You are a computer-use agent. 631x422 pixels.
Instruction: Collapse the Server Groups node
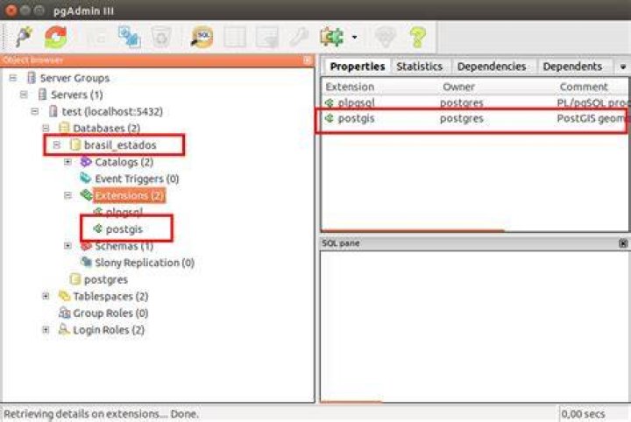pyautogui.click(x=13, y=78)
